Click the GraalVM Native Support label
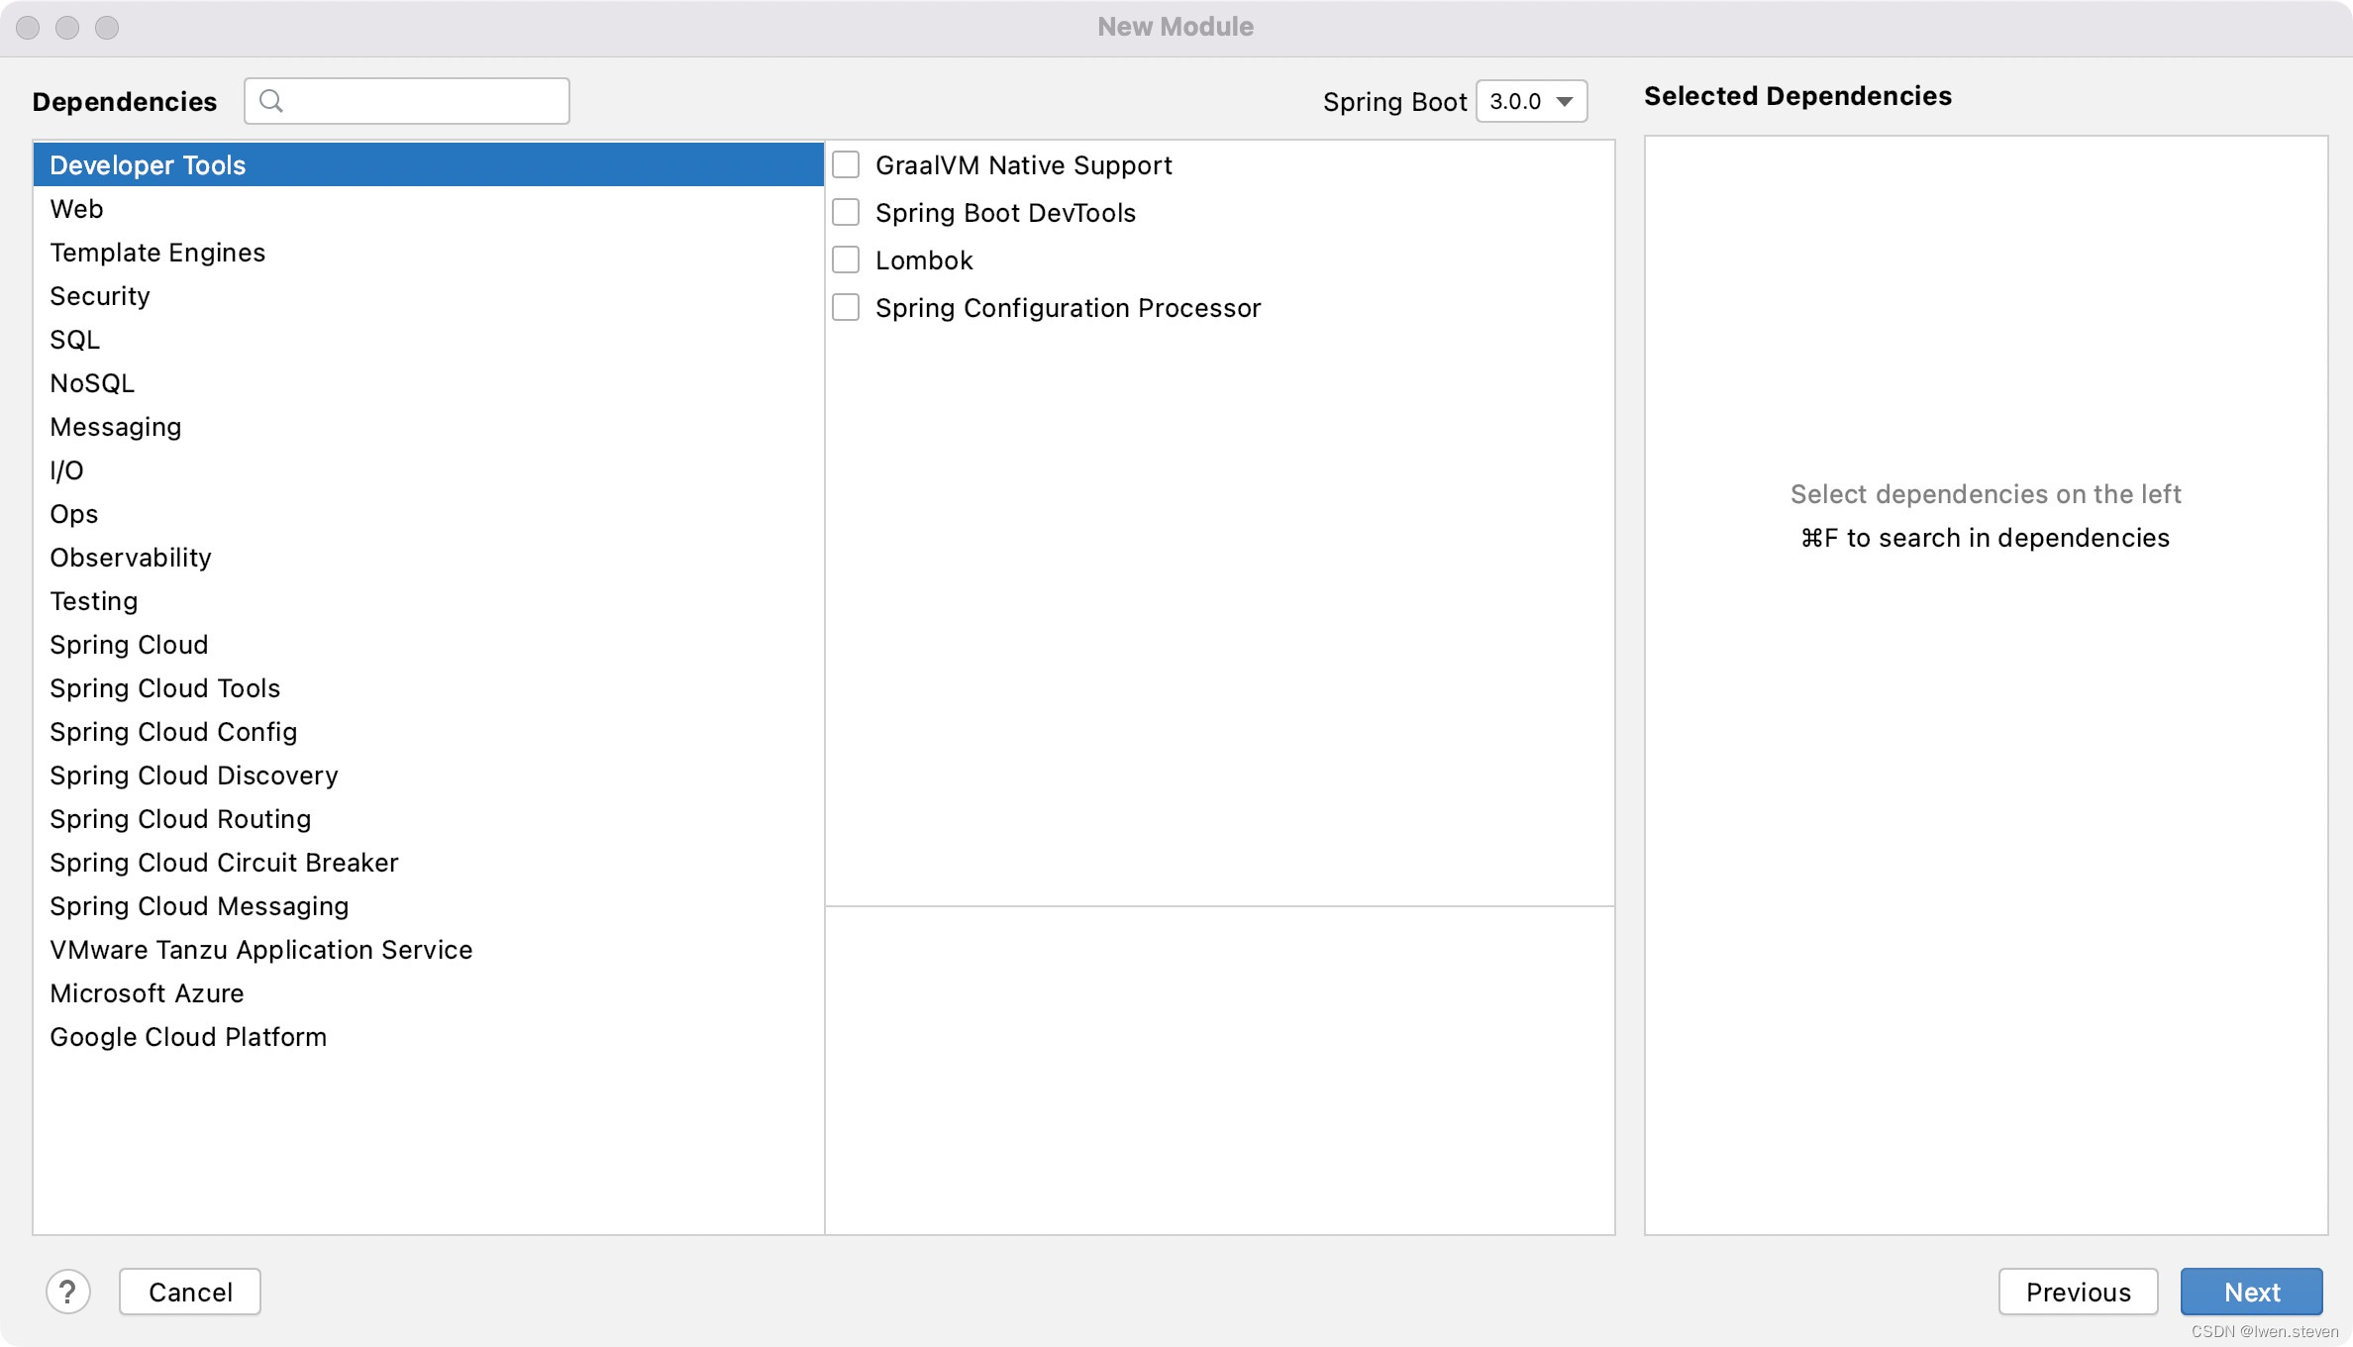This screenshot has width=2353, height=1347. coord(1023,164)
